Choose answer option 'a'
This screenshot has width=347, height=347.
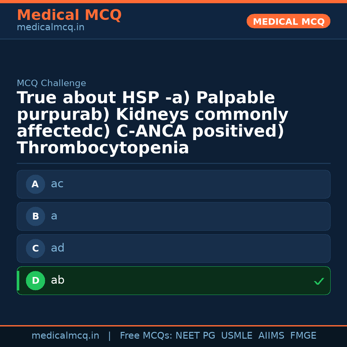pos(173,217)
